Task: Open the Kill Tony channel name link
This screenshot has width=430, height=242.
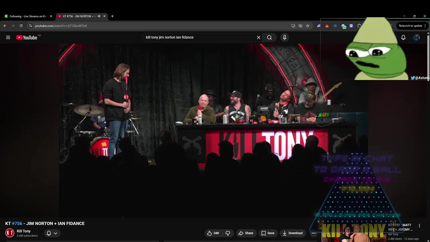Action: tap(24, 231)
